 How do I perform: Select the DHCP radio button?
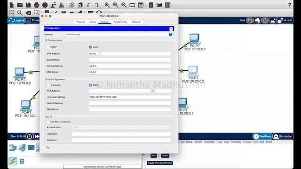pos(48,47)
